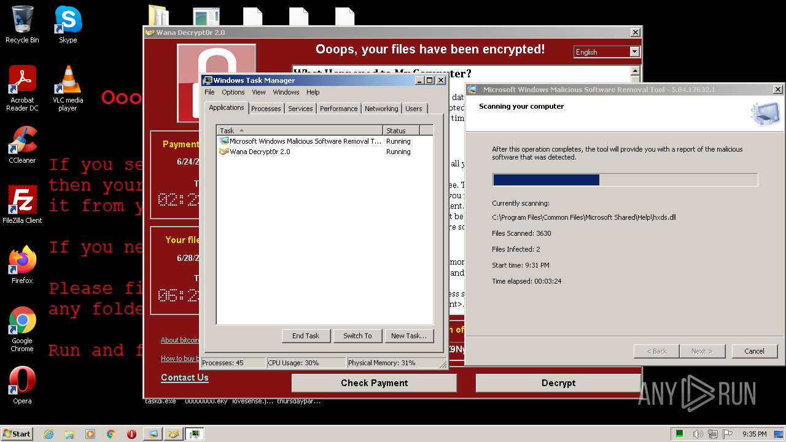The image size is (786, 442).
Task: Click the End Task button
Action: [x=306, y=336]
